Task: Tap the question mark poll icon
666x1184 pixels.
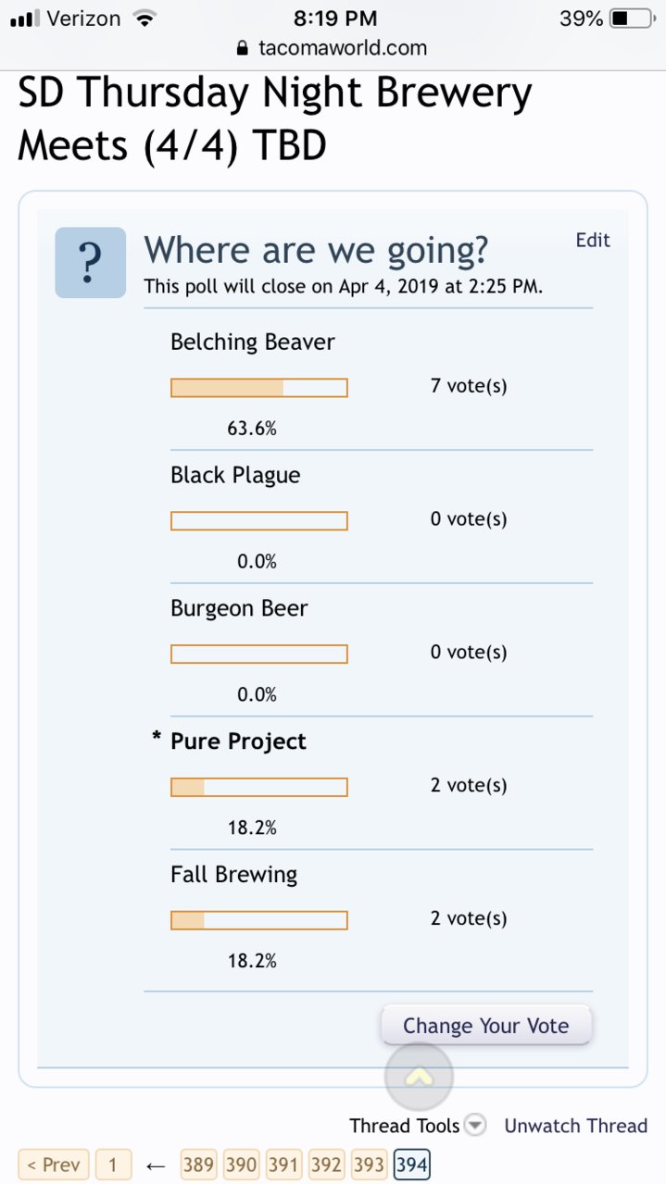Action: point(90,263)
